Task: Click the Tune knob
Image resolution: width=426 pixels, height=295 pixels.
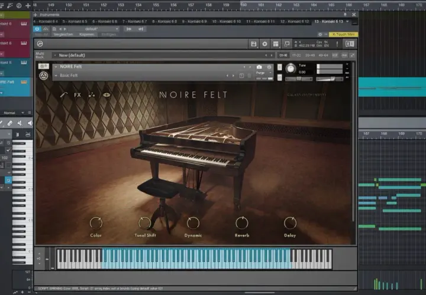Action: point(291,68)
